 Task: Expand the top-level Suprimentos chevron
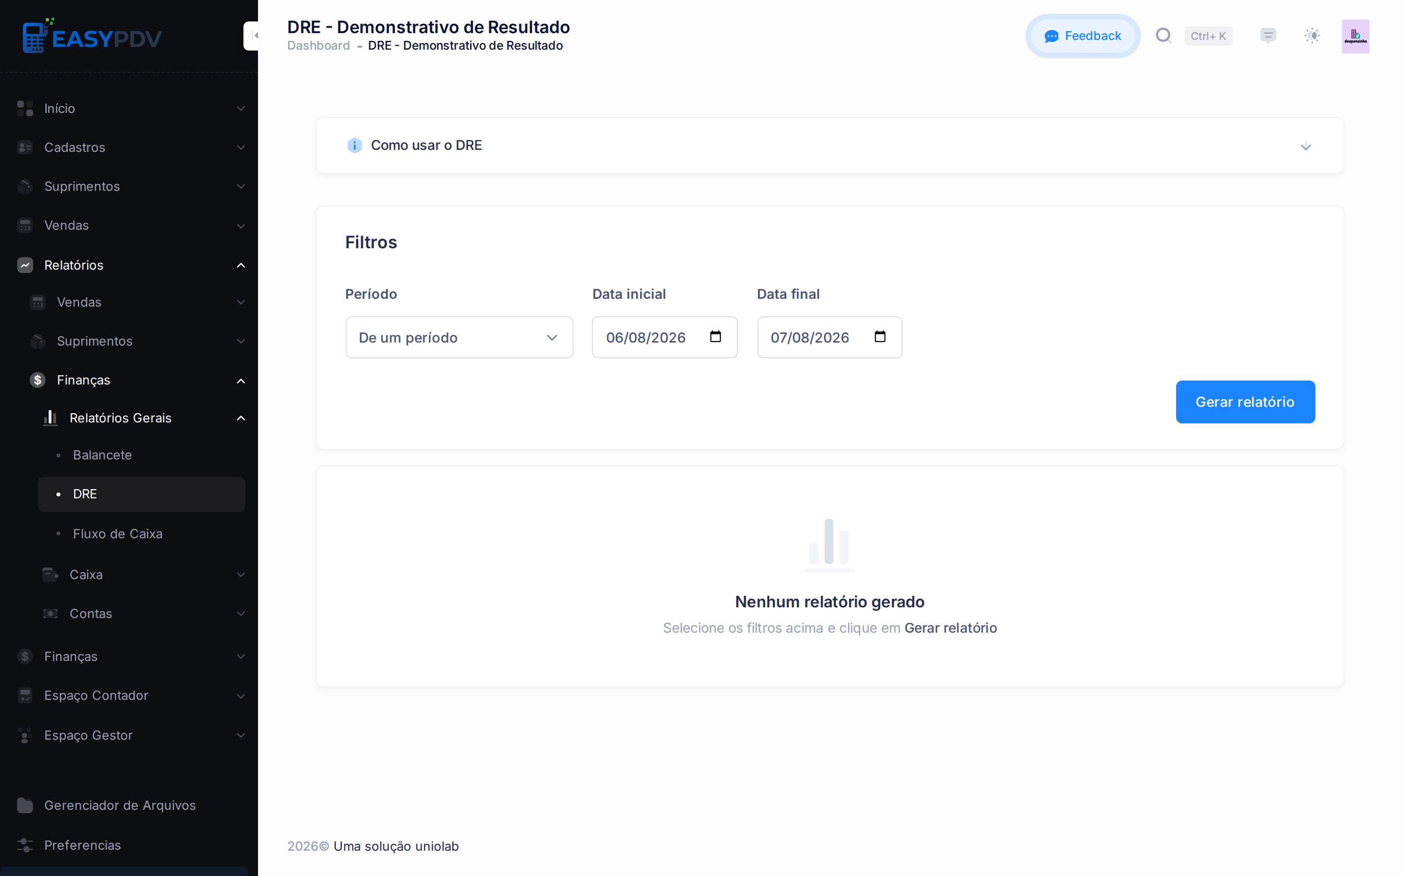pyautogui.click(x=241, y=186)
